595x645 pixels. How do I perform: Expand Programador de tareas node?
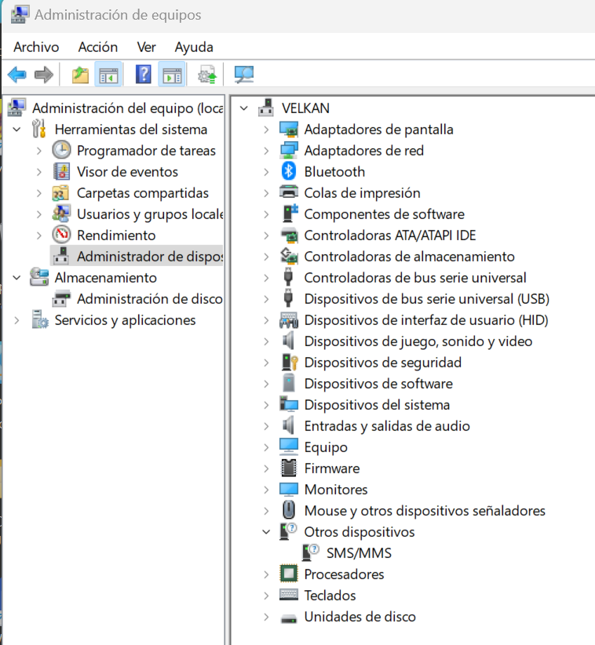[39, 151]
